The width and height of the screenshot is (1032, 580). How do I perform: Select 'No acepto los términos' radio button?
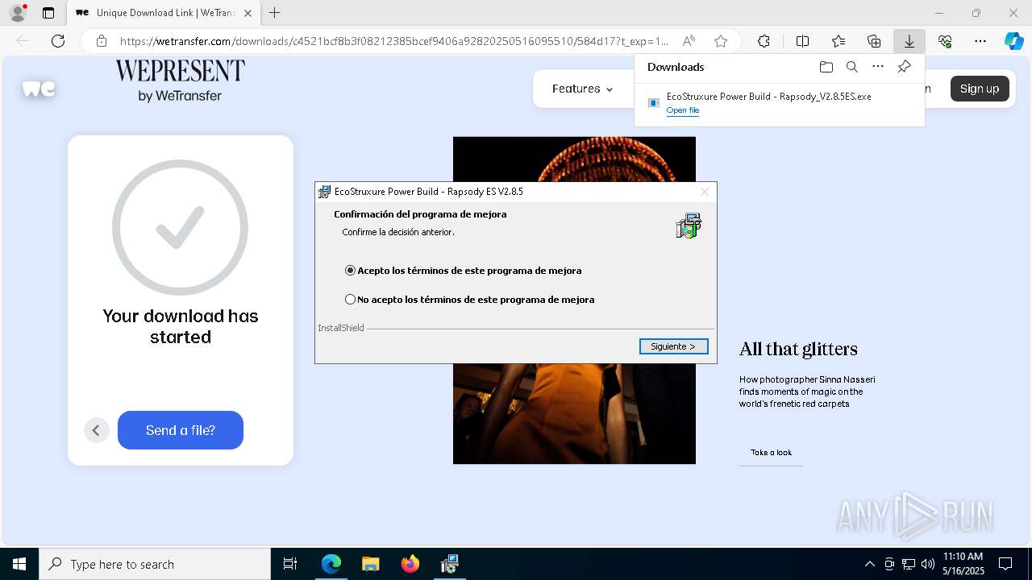pyautogui.click(x=350, y=300)
